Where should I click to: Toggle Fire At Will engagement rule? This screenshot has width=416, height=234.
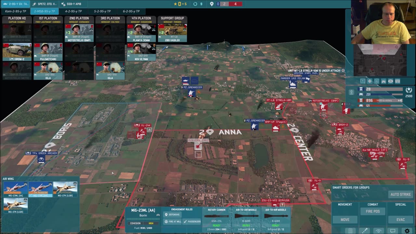173,221
